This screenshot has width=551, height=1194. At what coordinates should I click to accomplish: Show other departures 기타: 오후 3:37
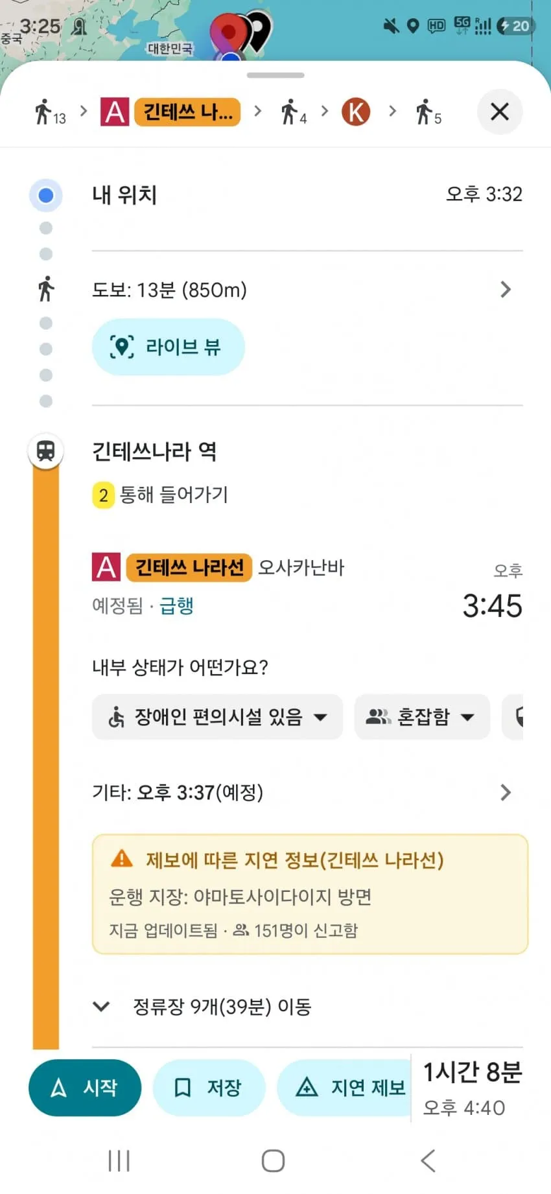[x=307, y=792]
